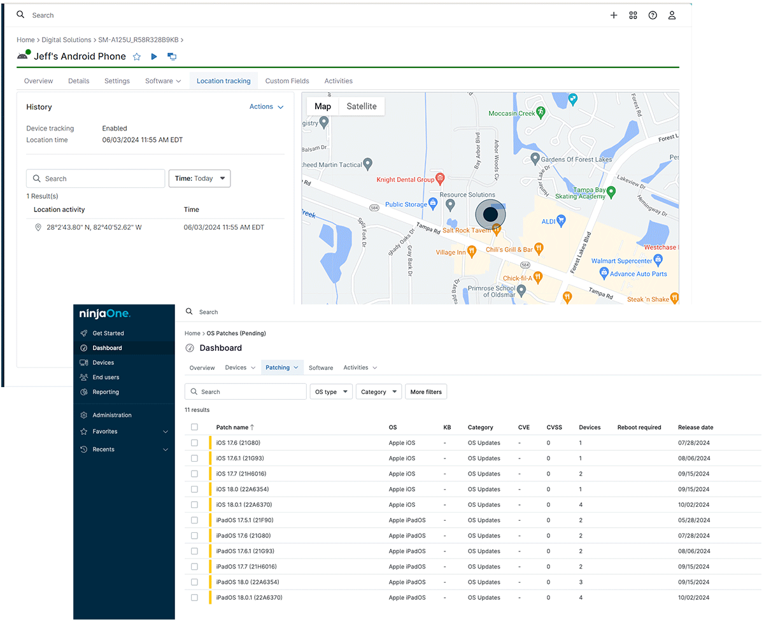Click the location history Search field
Viewport: 764px width, 624px height.
pyautogui.click(x=95, y=179)
